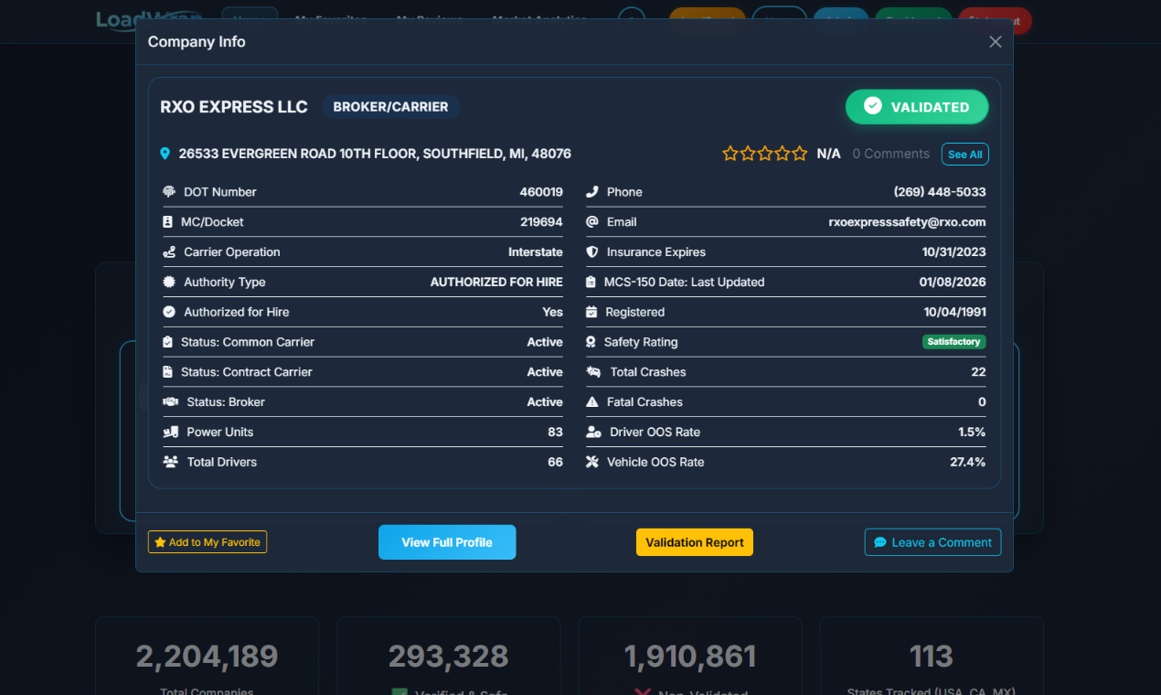
Task: Click the location pin icon beside the address
Action: coord(165,153)
